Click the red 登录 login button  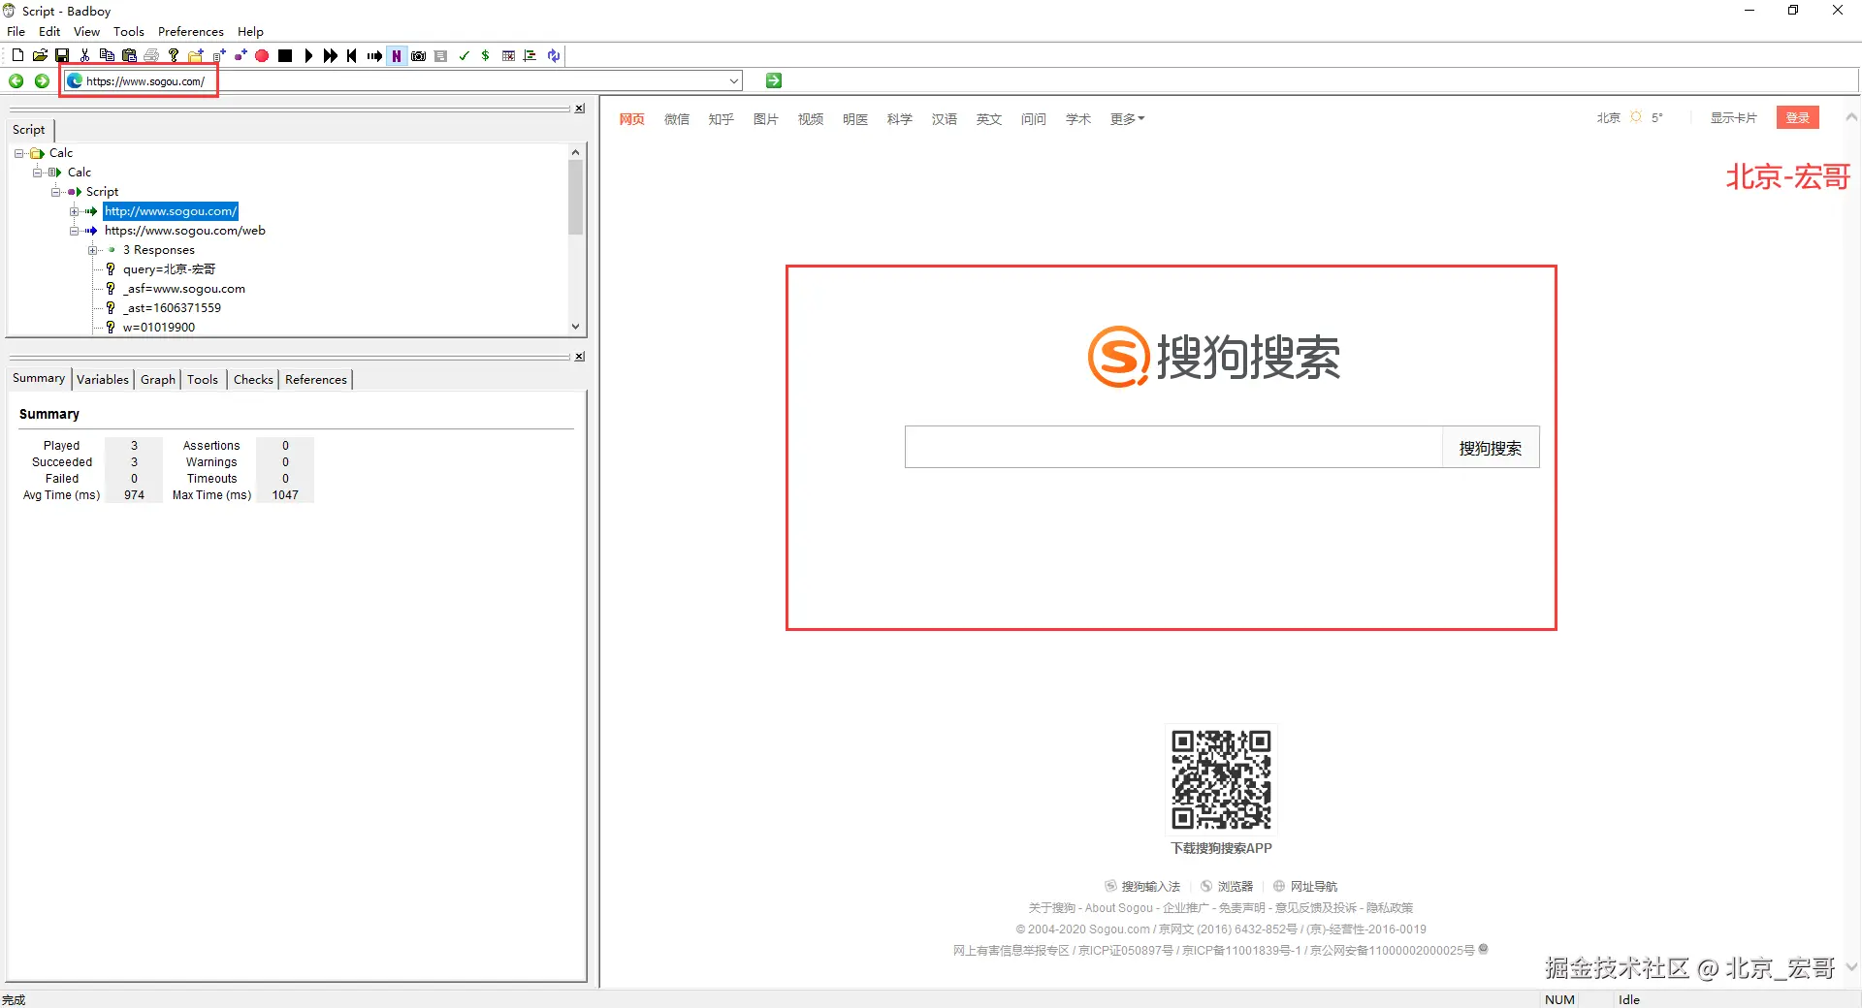tap(1798, 118)
